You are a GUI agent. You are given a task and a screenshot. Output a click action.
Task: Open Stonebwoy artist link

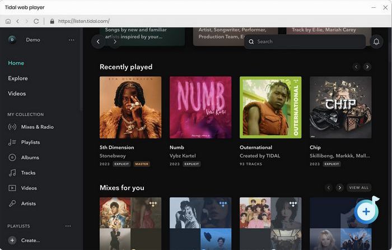(113, 156)
